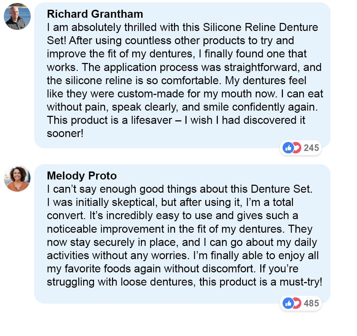Open Melody Proto's profile picture

pyautogui.click(x=17, y=178)
